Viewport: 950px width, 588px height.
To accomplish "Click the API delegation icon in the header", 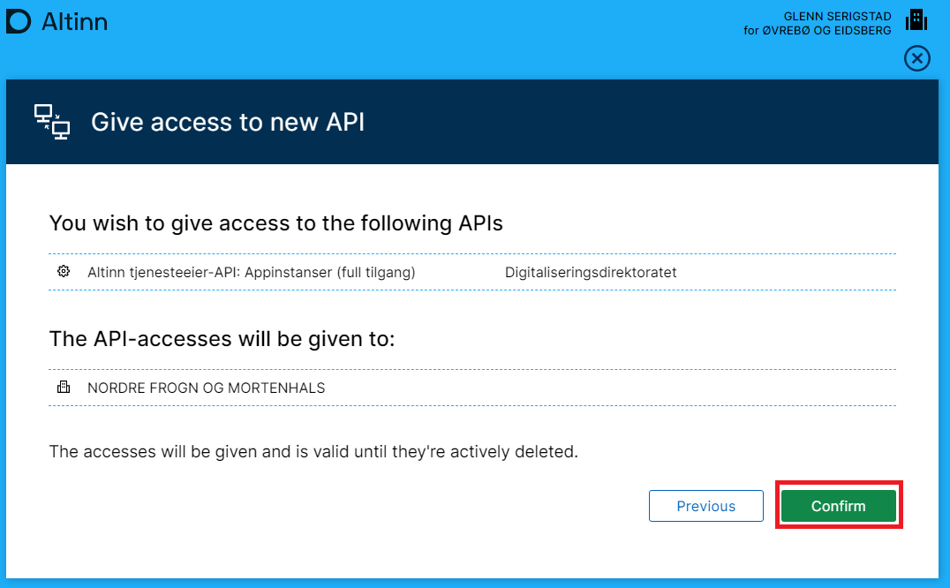I will pyautogui.click(x=51, y=122).
